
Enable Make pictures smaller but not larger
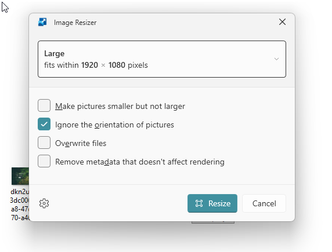click(x=44, y=105)
